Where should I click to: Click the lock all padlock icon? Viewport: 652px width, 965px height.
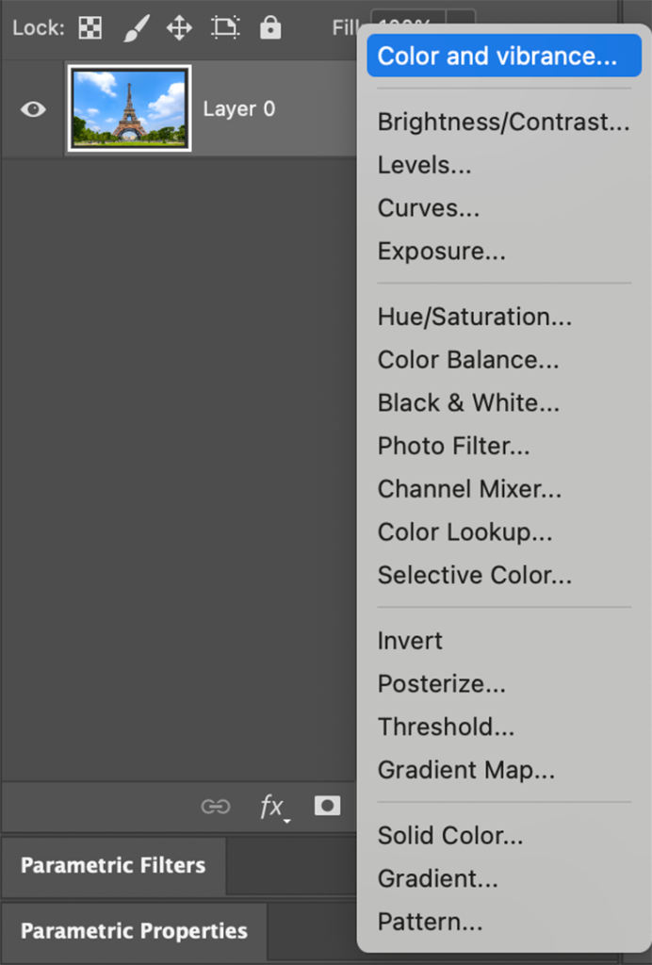click(x=270, y=28)
